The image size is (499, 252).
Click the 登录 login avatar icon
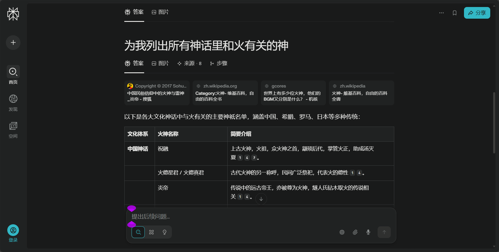point(13,230)
